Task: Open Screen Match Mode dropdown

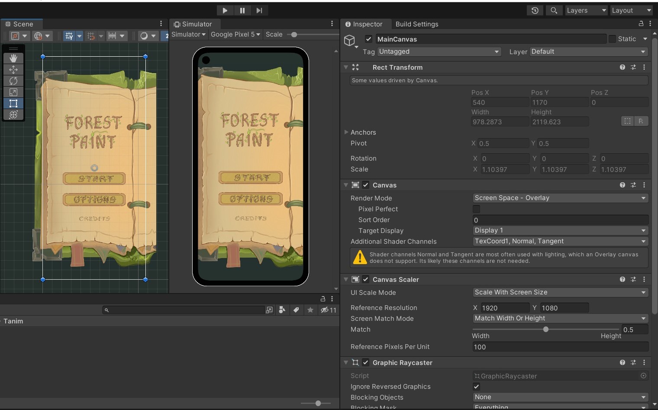Action: [x=561, y=318]
